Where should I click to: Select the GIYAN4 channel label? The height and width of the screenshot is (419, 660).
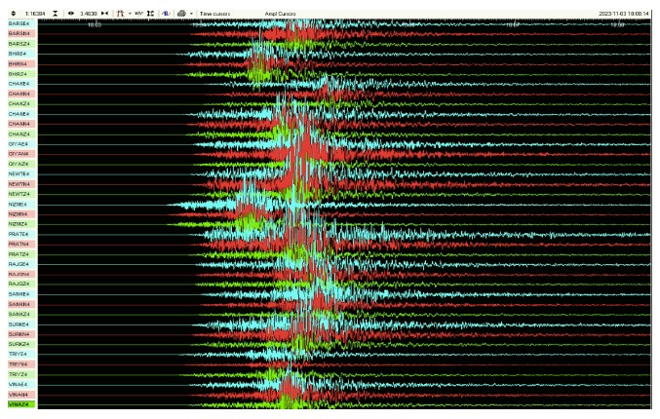[19, 154]
